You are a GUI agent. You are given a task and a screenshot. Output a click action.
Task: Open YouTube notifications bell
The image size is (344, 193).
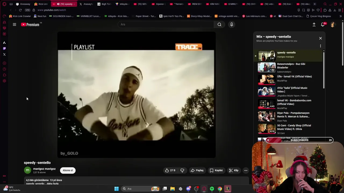tap(323, 24)
